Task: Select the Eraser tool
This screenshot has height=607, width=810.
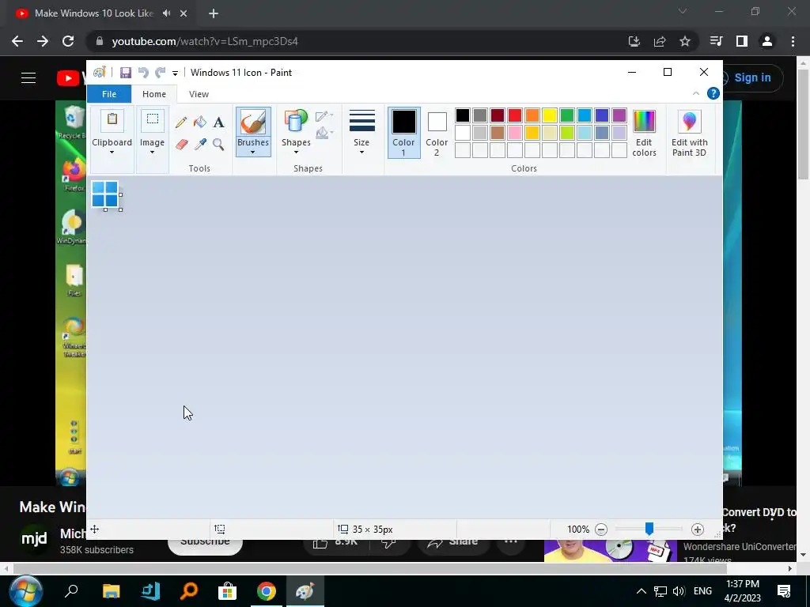Action: tap(181, 144)
